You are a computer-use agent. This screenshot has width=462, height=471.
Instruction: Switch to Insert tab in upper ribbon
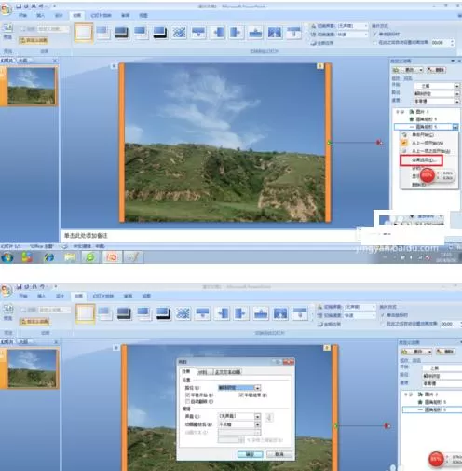[40, 15]
